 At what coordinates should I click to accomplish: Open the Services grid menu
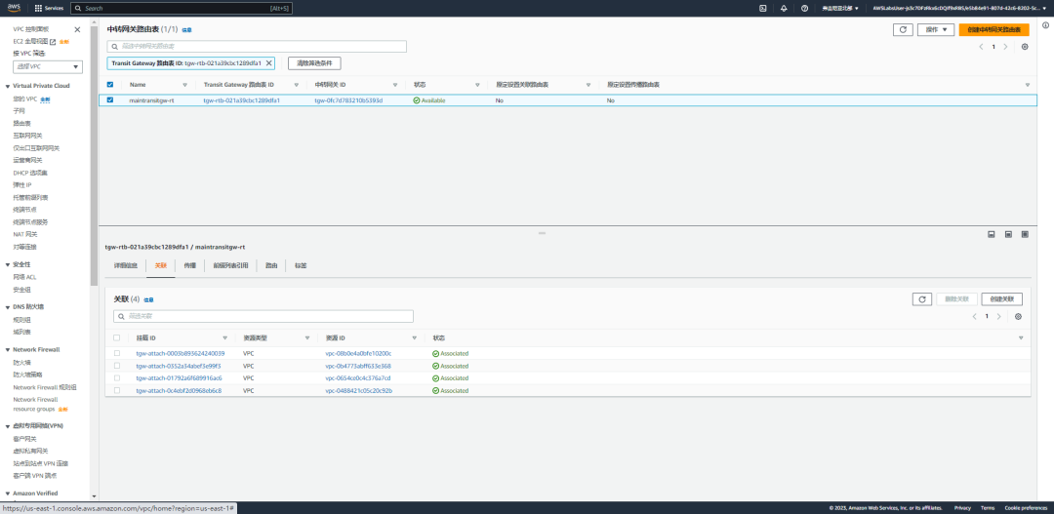click(x=49, y=9)
